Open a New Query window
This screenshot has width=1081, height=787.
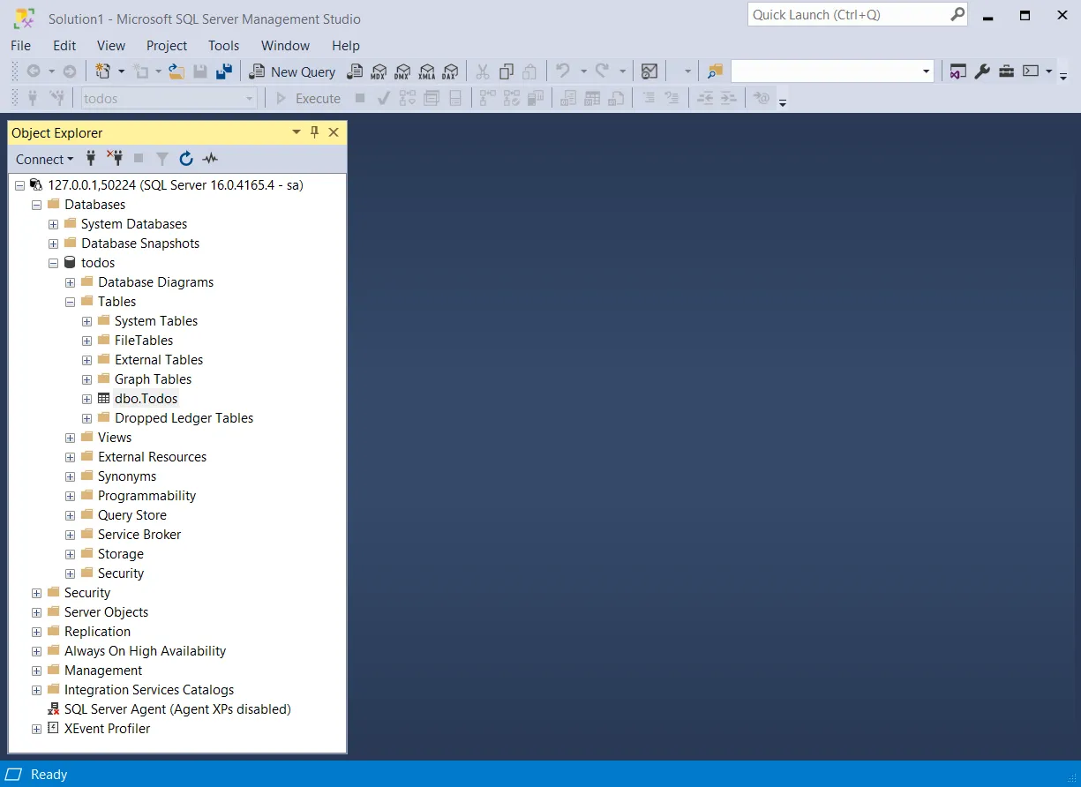(292, 71)
